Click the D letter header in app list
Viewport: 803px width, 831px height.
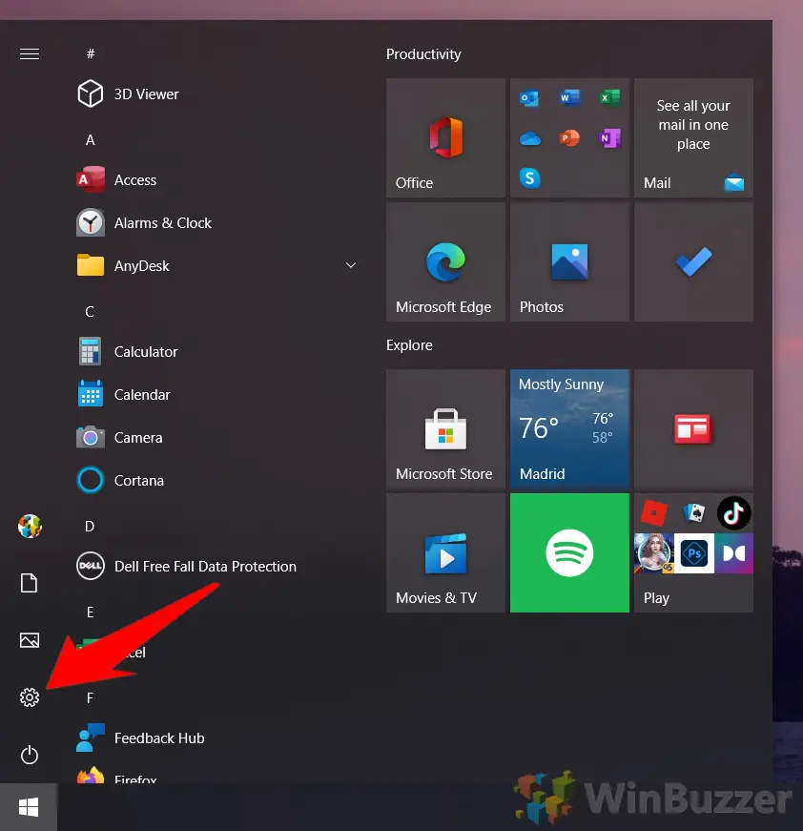pyautogui.click(x=90, y=527)
